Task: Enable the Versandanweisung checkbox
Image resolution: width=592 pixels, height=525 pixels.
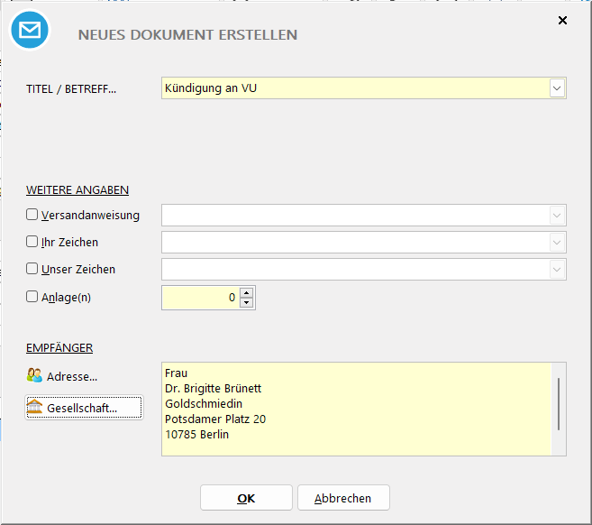Action: [x=32, y=215]
